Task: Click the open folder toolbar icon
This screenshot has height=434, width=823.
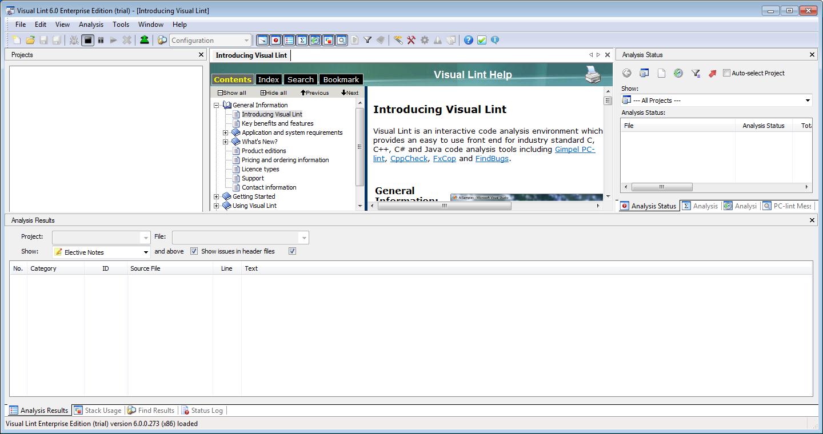Action: point(30,40)
